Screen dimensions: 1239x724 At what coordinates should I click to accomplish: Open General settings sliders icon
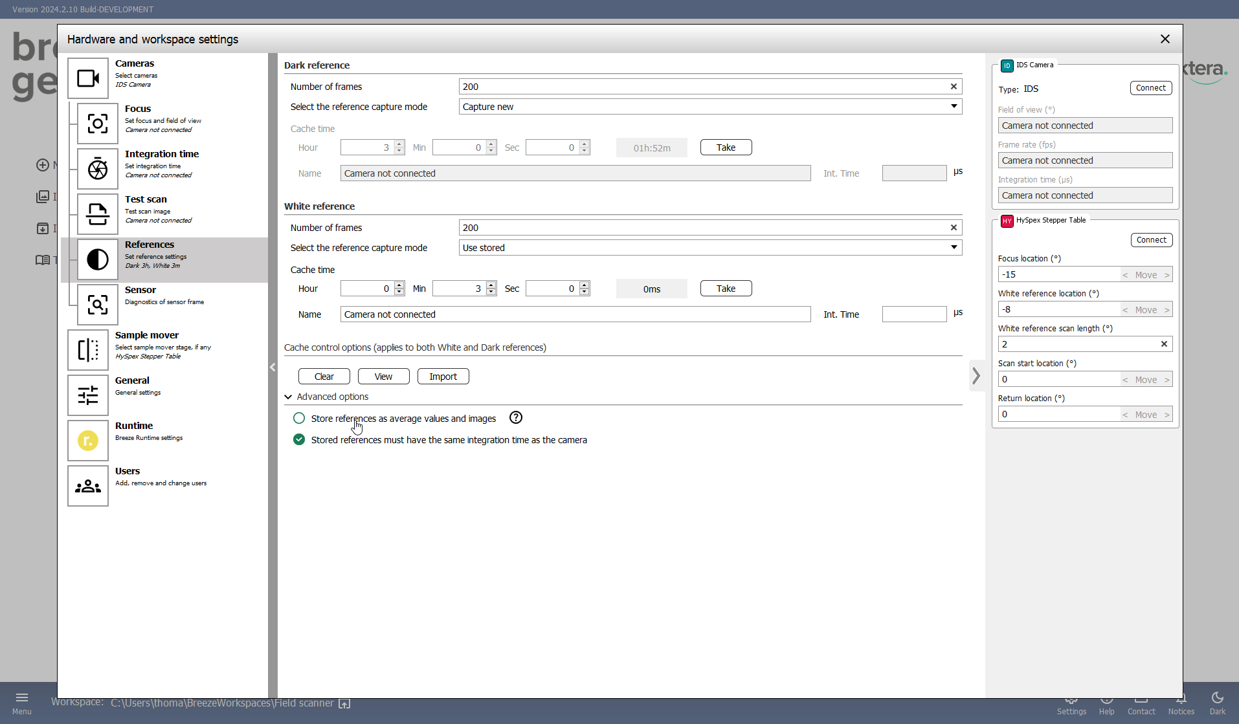pos(88,395)
